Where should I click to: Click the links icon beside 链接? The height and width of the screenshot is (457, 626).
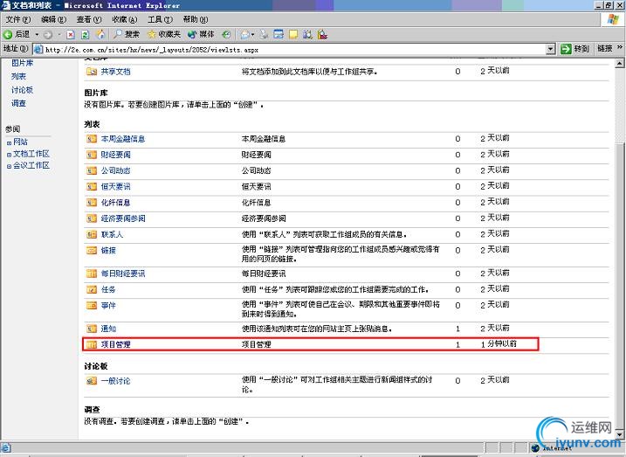92,251
